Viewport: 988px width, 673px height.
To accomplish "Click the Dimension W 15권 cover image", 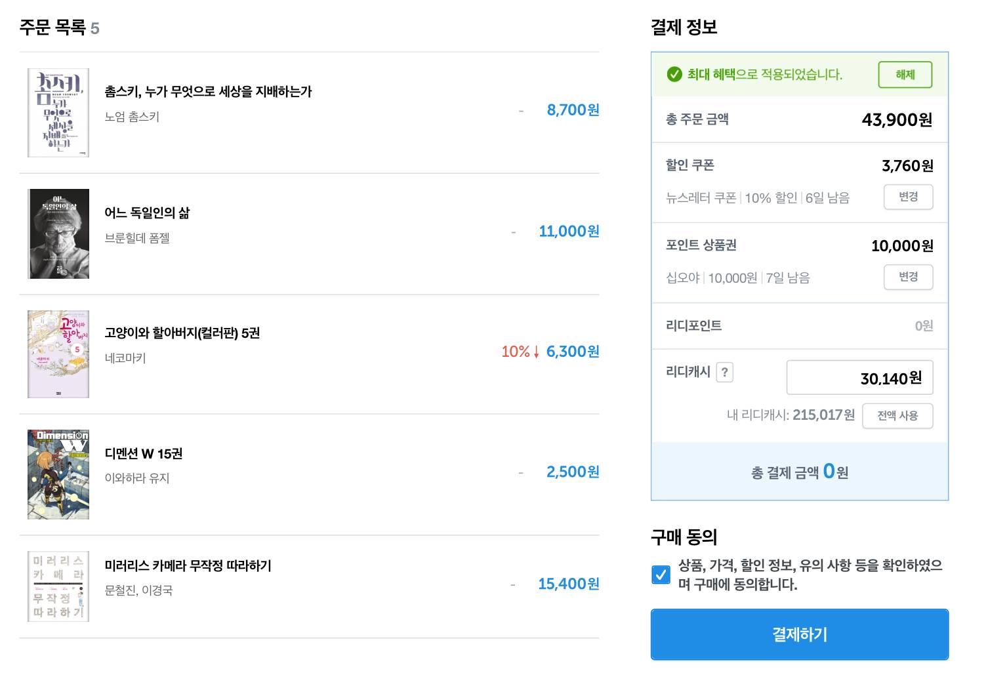I will coord(58,474).
